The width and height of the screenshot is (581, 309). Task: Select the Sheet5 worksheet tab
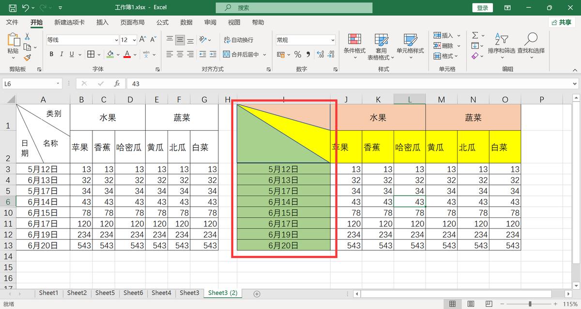point(105,293)
